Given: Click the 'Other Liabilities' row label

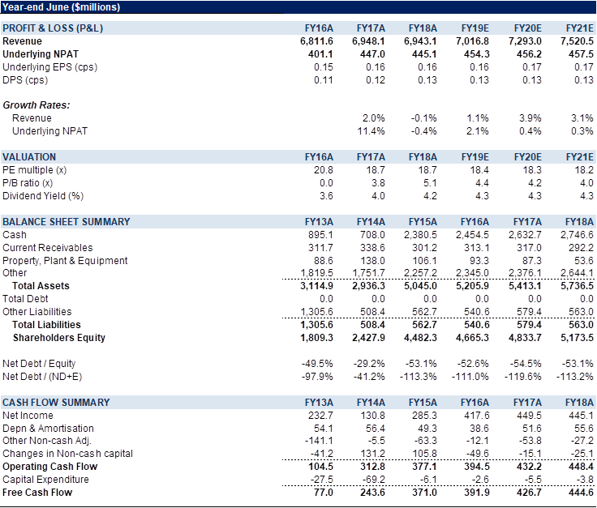Looking at the screenshot, I should tap(37, 312).
